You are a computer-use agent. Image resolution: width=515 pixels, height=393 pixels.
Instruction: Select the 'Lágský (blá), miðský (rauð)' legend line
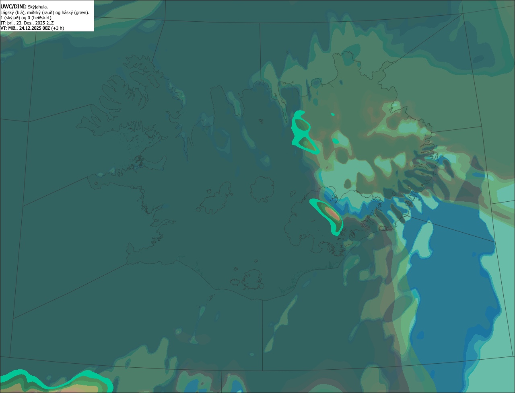click(x=45, y=12)
